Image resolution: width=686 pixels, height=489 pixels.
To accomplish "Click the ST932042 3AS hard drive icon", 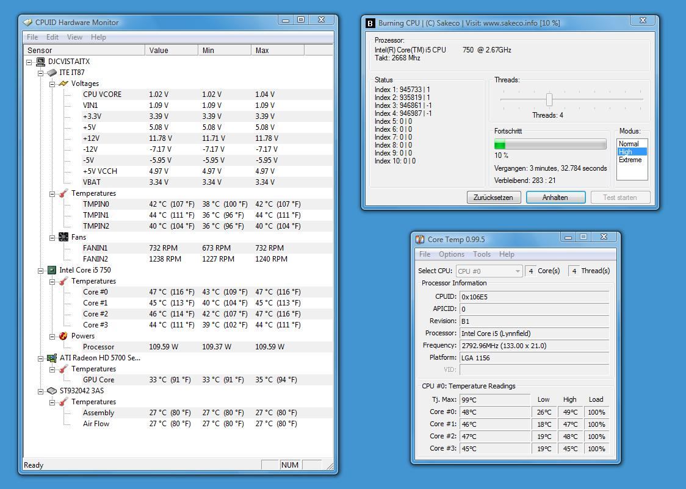I will pos(52,391).
